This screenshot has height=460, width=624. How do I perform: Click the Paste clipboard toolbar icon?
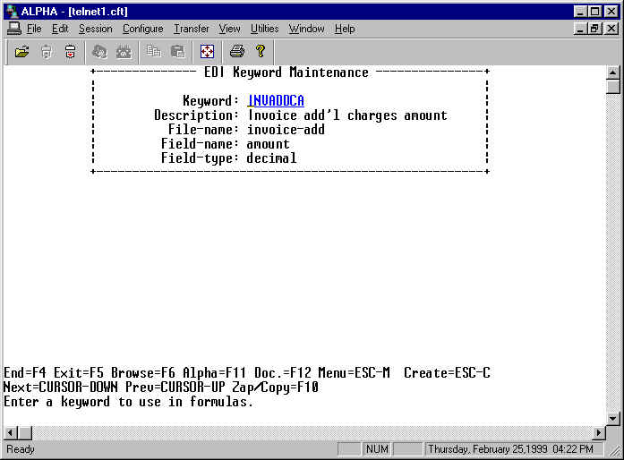(x=177, y=52)
